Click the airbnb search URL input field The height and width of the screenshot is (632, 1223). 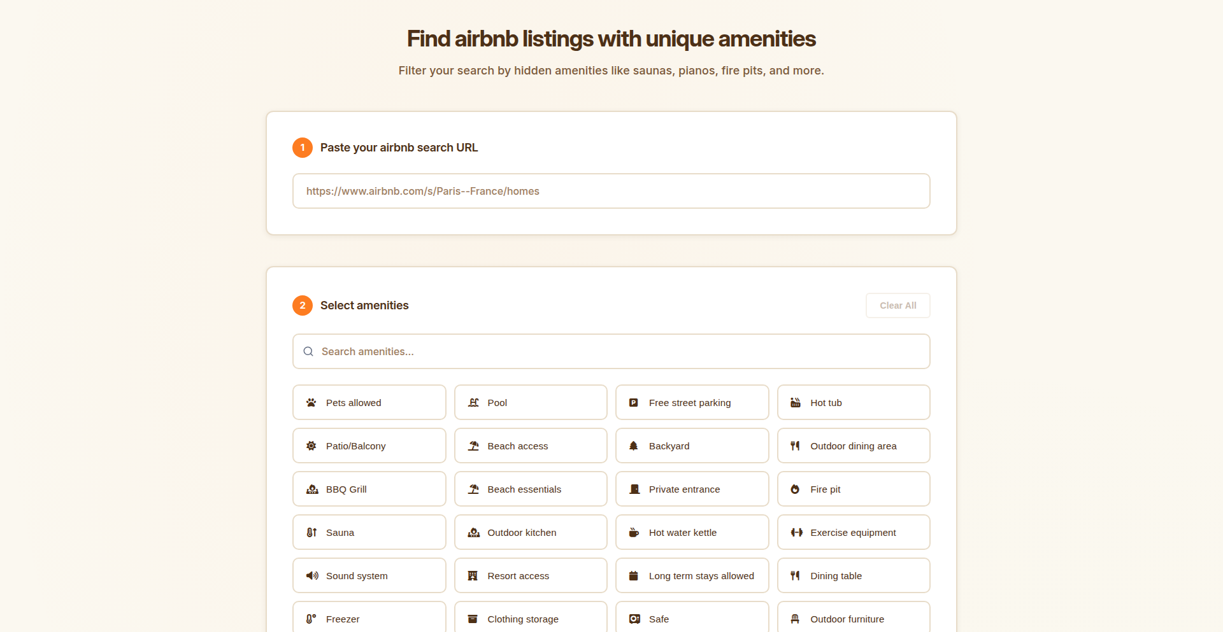(611, 191)
